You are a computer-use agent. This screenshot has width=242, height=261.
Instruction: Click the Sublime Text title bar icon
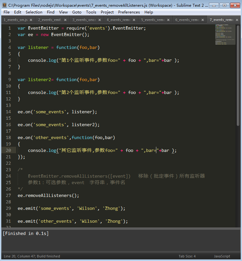(x=4, y=5)
